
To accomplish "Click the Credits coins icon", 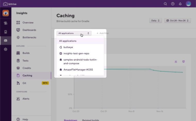I will pos(18,68).
